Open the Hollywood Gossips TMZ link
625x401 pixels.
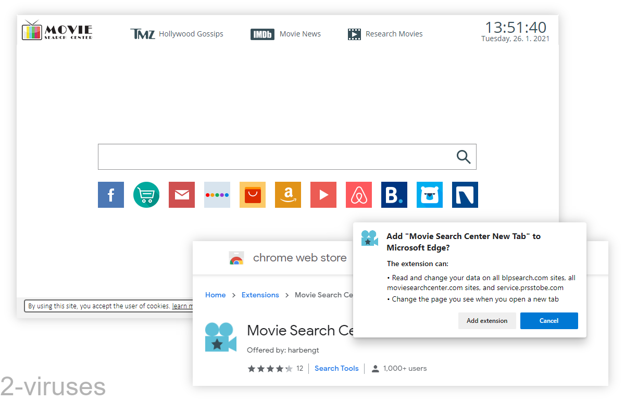pyautogui.click(x=177, y=34)
